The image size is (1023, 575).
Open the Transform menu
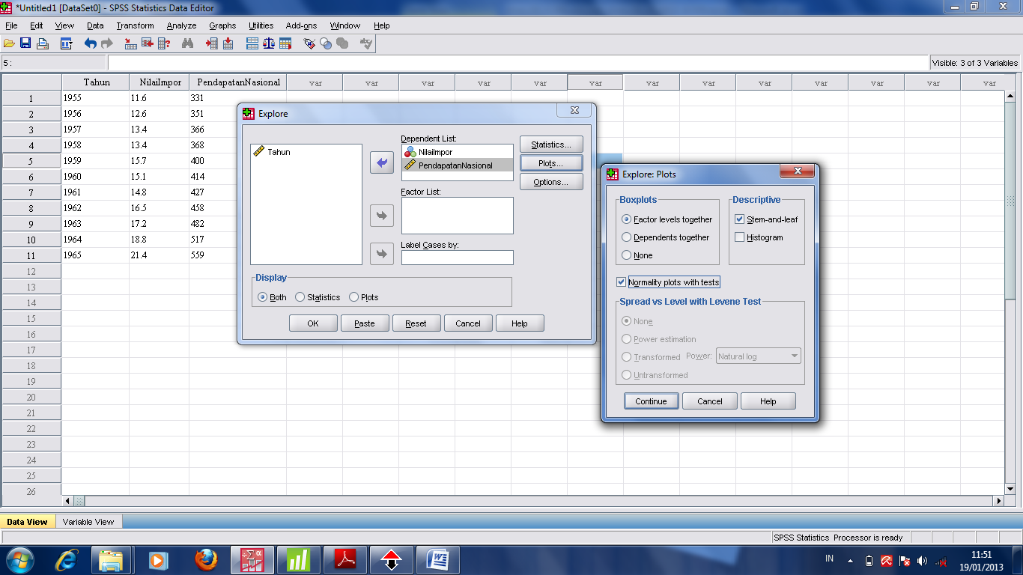coord(135,25)
